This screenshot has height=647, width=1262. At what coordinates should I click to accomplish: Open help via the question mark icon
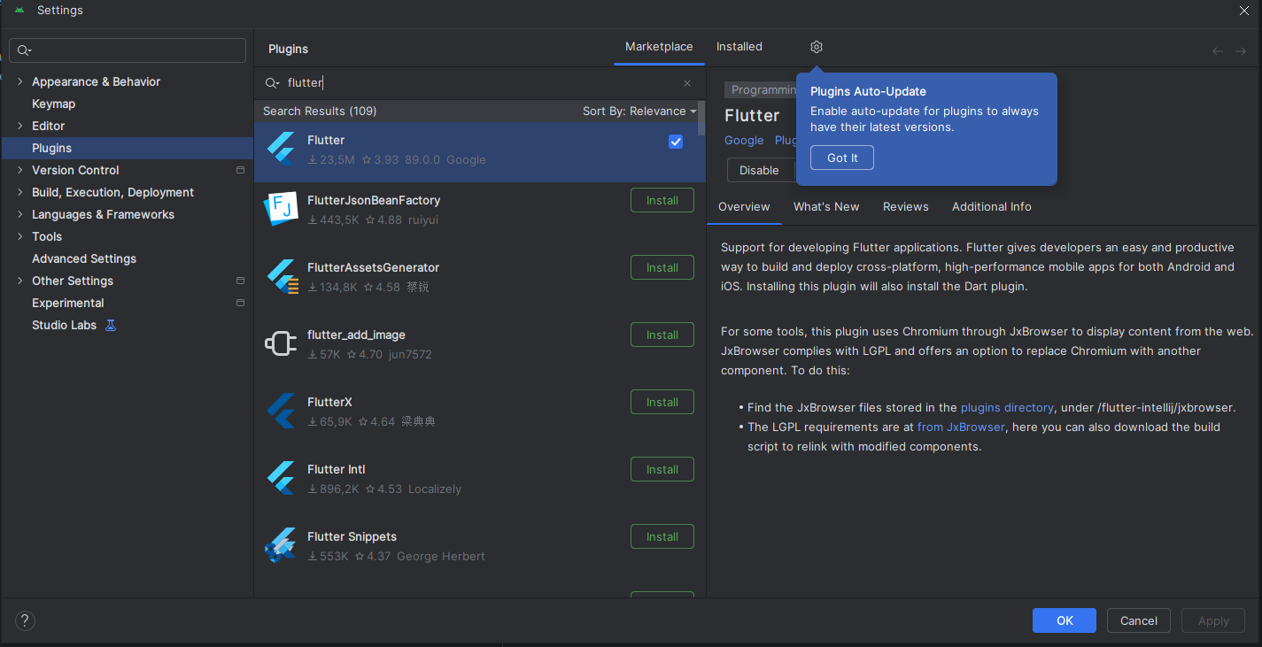(x=24, y=620)
